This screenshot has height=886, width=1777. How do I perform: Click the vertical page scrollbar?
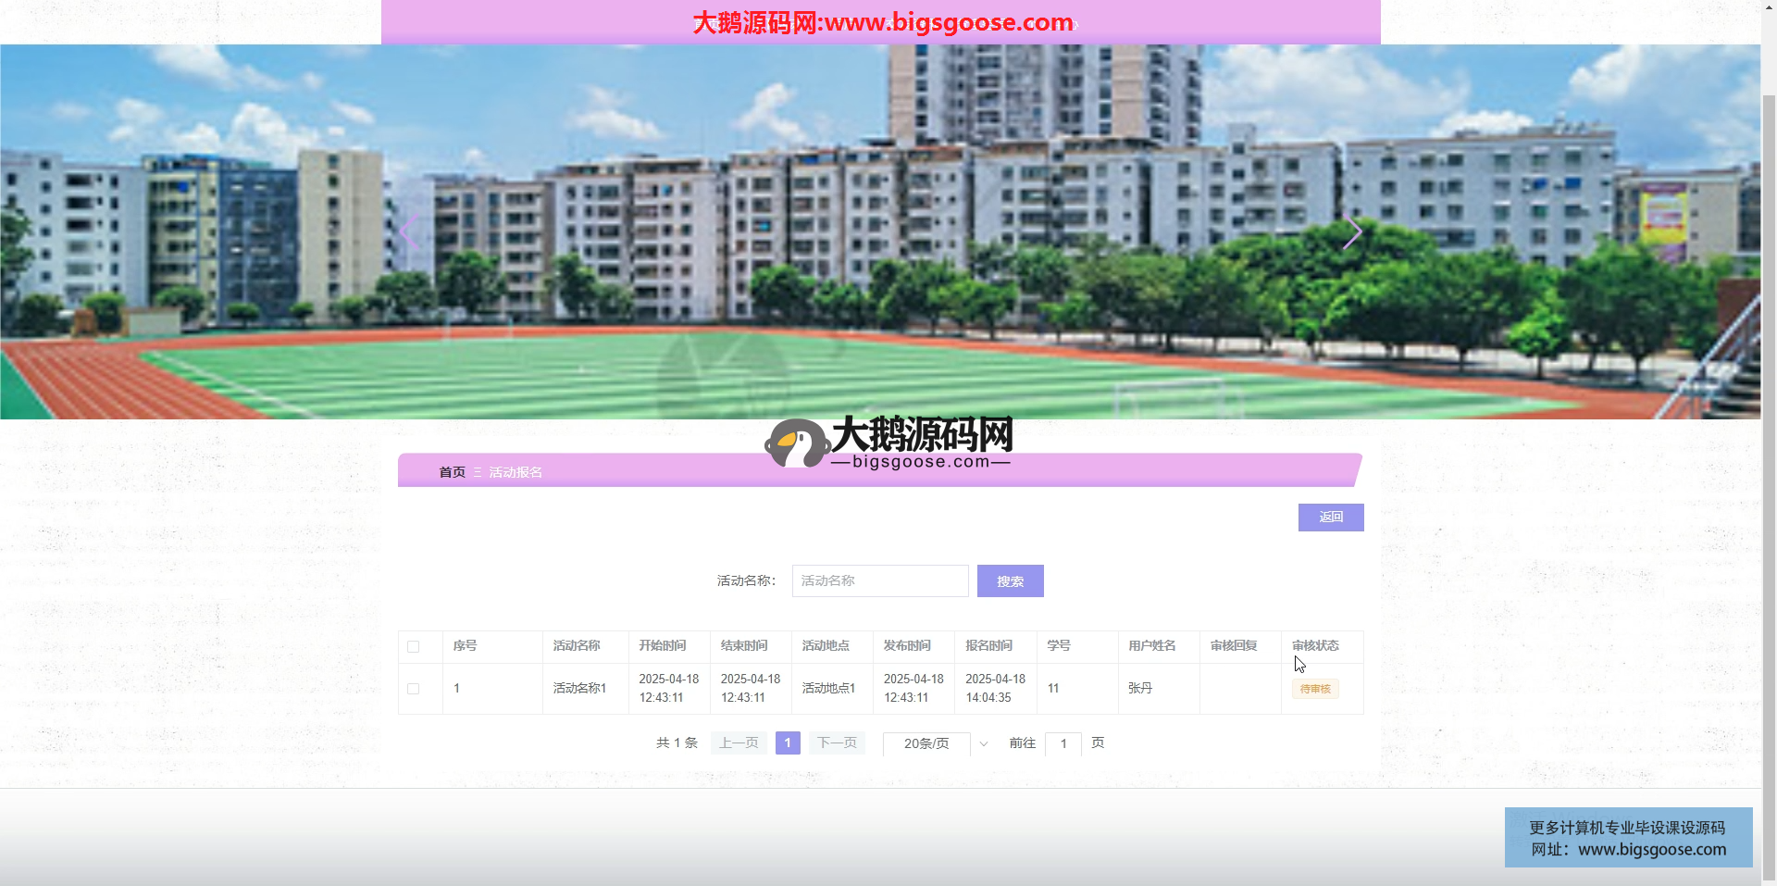1769,463
